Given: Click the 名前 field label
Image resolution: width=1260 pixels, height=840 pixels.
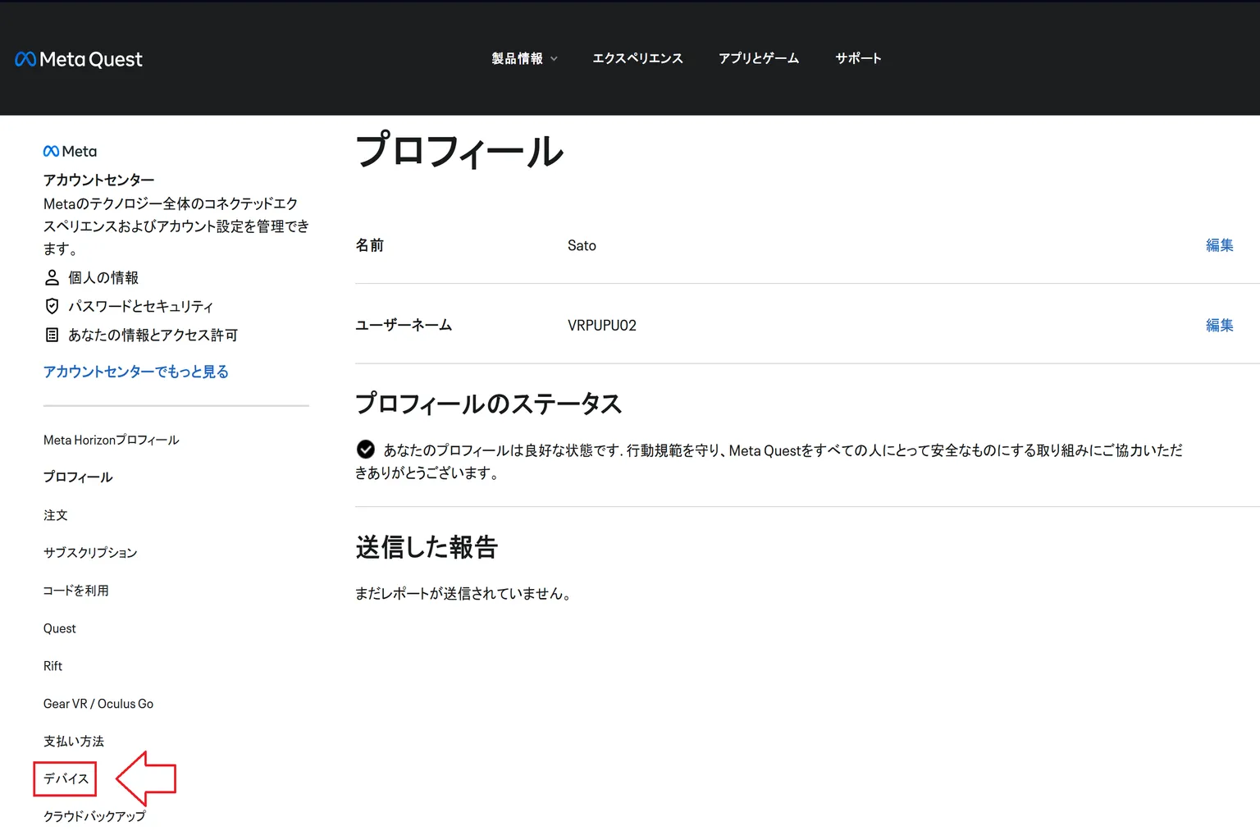Looking at the screenshot, I should tap(370, 245).
